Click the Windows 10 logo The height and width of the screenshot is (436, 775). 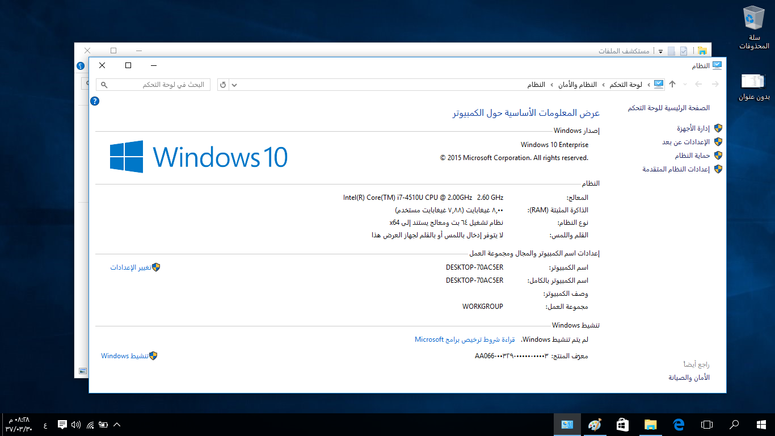click(x=199, y=157)
